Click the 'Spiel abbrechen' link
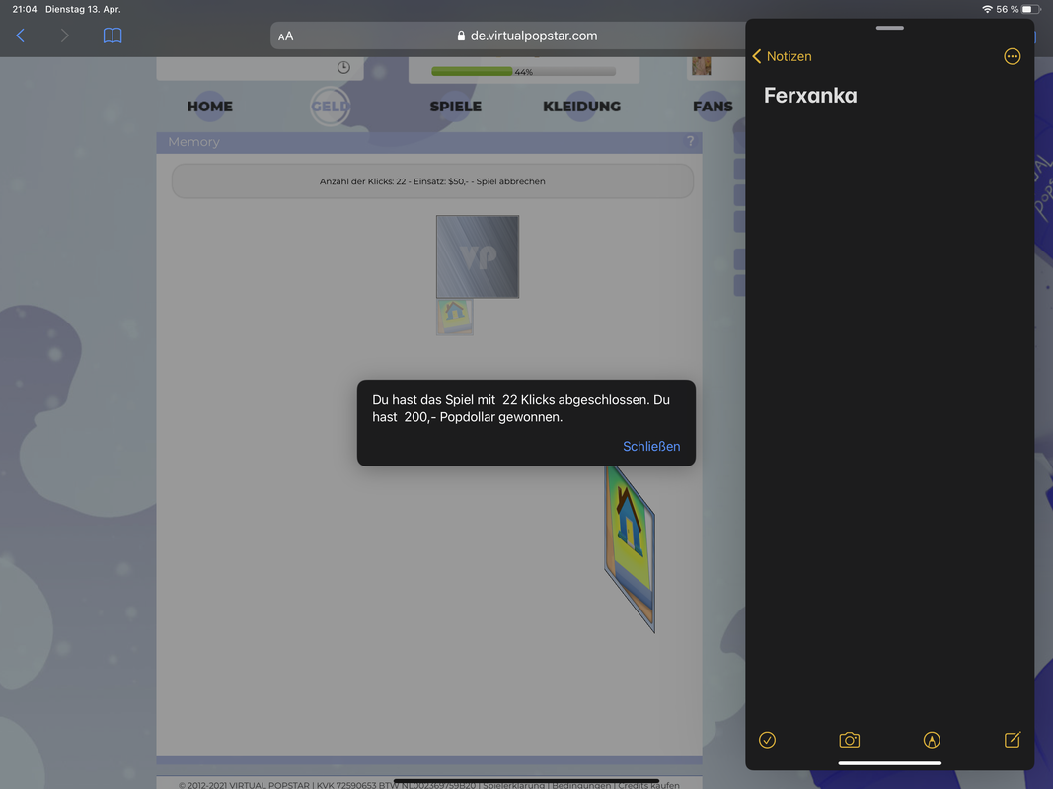1053x789 pixels. (x=510, y=181)
